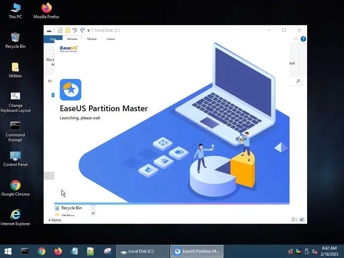Open the taskbar clock and date

329,251
